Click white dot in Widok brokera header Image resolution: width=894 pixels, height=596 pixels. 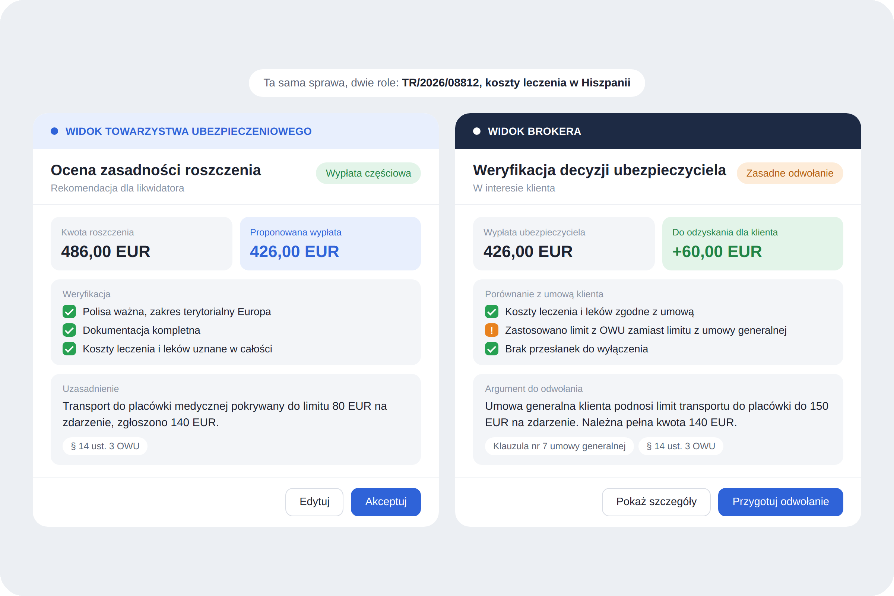(x=477, y=131)
